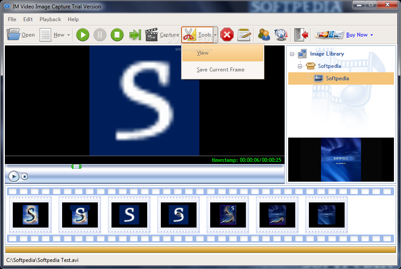
Task: Click file path C:\Softpedia\Softpedia Test.avi
Action: pyautogui.click(x=42, y=260)
